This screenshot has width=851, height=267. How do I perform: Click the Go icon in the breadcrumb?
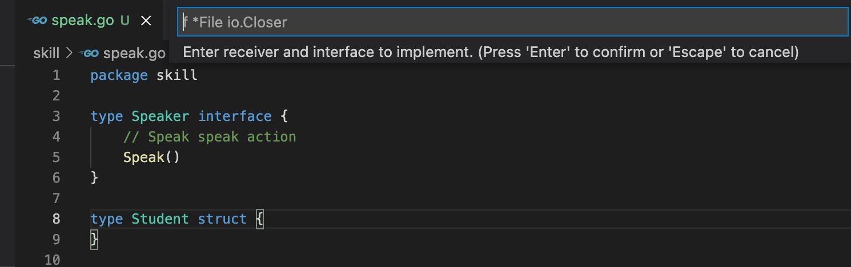90,53
